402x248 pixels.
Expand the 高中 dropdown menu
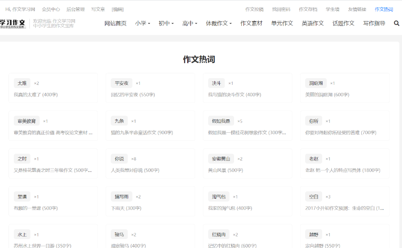pos(190,23)
